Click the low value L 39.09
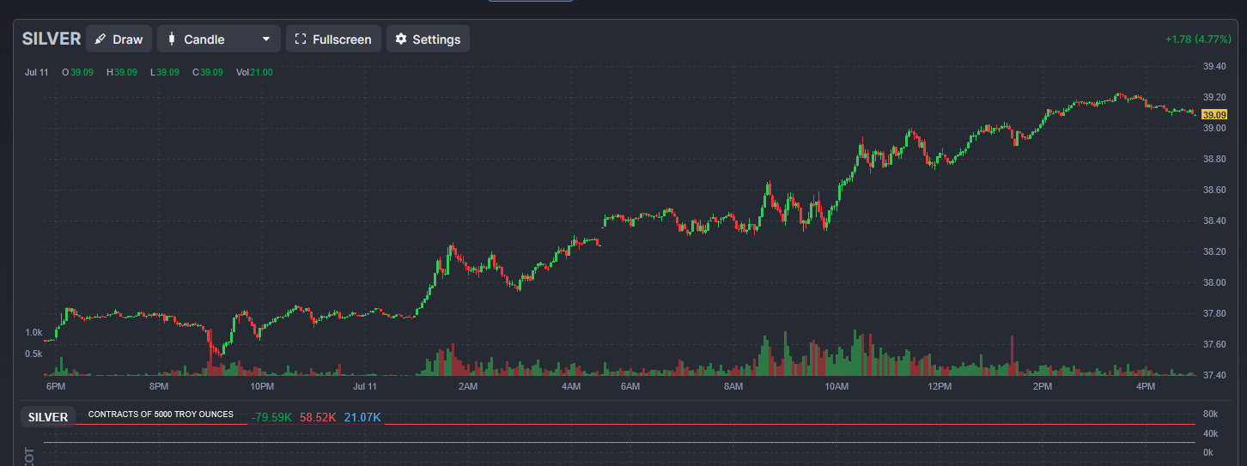Image resolution: width=1247 pixels, height=466 pixels. [165, 72]
